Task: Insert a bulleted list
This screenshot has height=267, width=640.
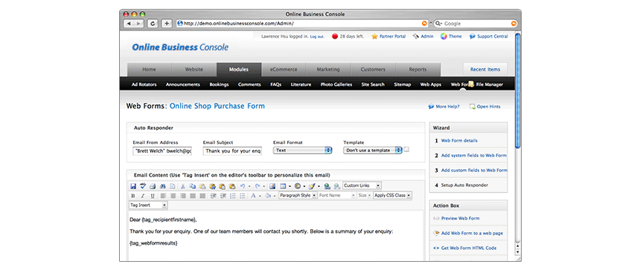Action: (243, 196)
